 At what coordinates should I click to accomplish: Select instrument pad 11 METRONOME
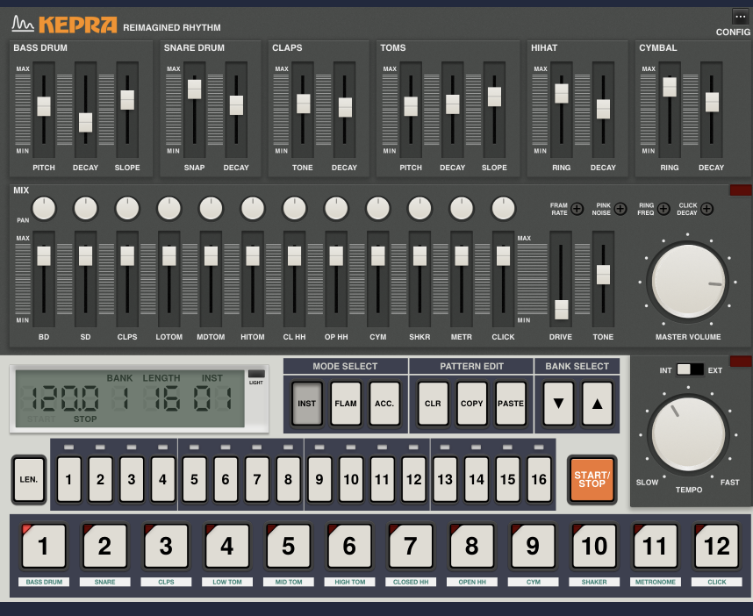pyautogui.click(x=656, y=546)
